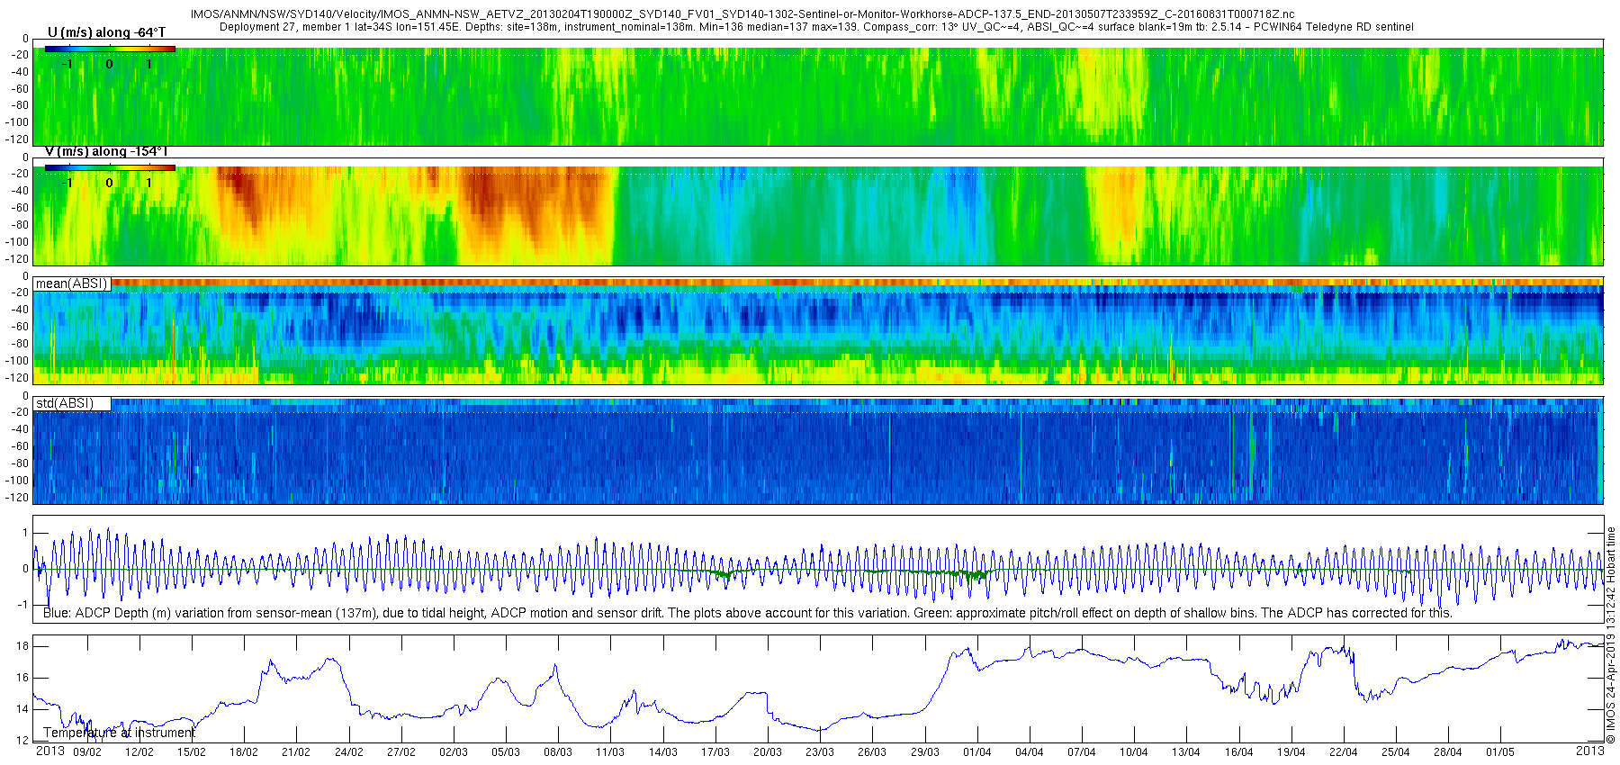Viewport: 1620px width, 765px height.
Task: Select the 'V (m/s) along -154°T' panel title
Action: pyautogui.click(x=106, y=152)
